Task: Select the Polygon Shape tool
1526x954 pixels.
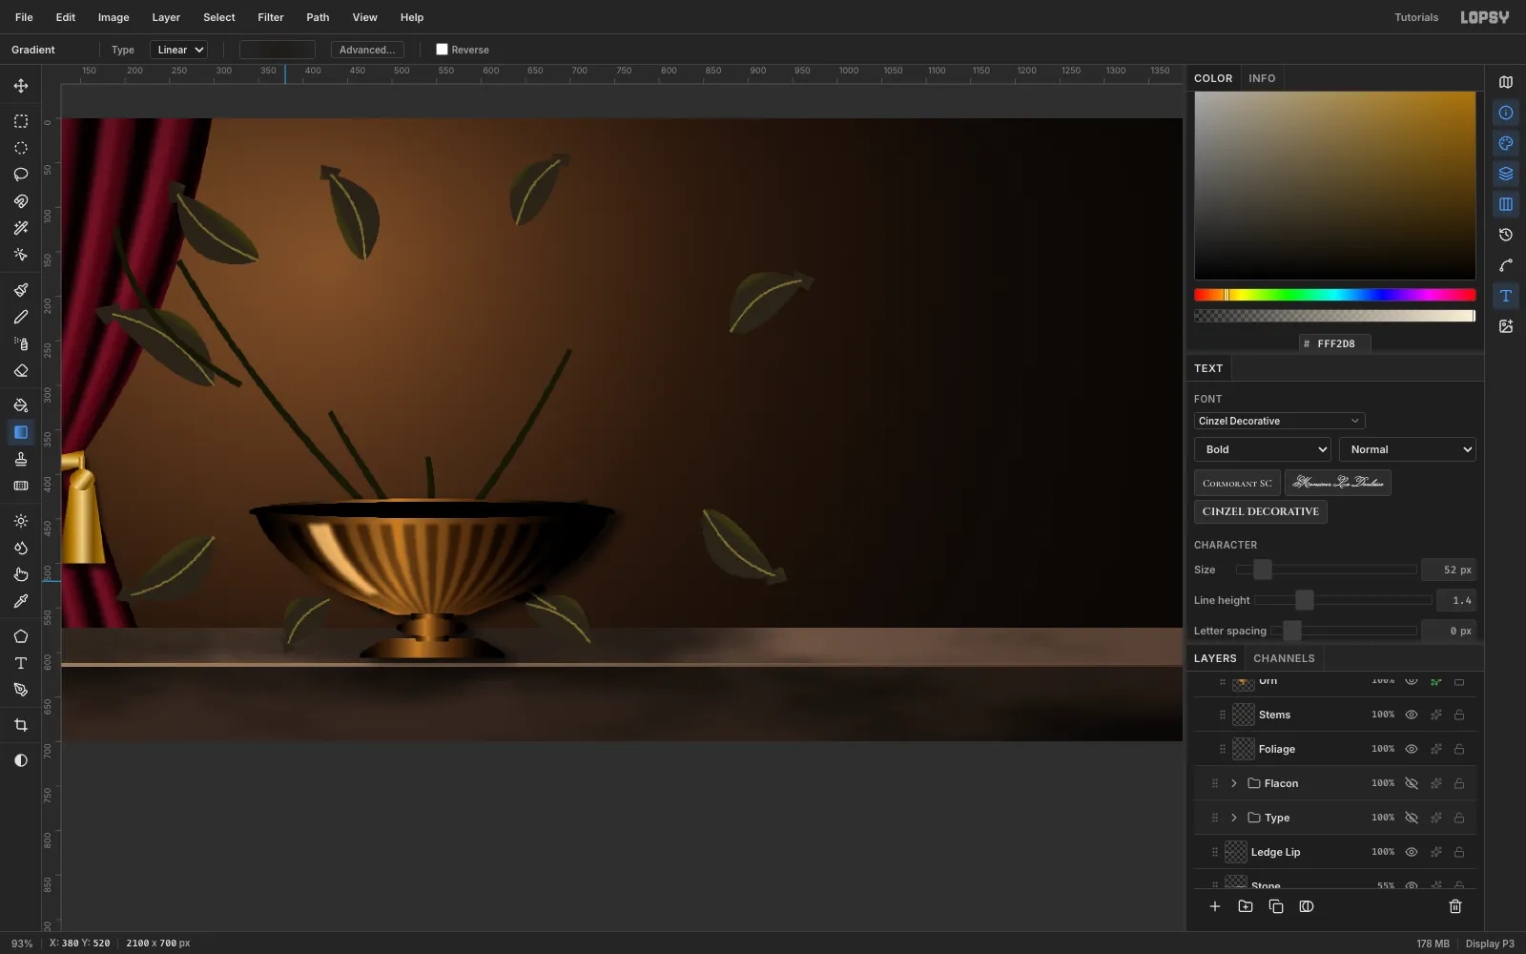Action: [21, 636]
